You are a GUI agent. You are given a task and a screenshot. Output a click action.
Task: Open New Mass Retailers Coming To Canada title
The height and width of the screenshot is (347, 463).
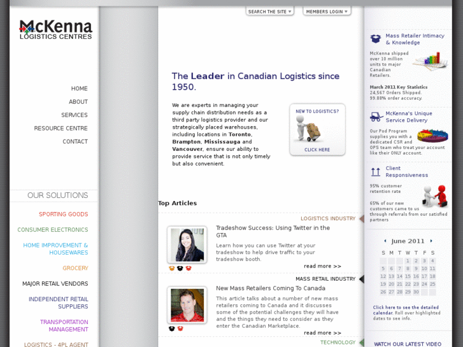coord(271,288)
